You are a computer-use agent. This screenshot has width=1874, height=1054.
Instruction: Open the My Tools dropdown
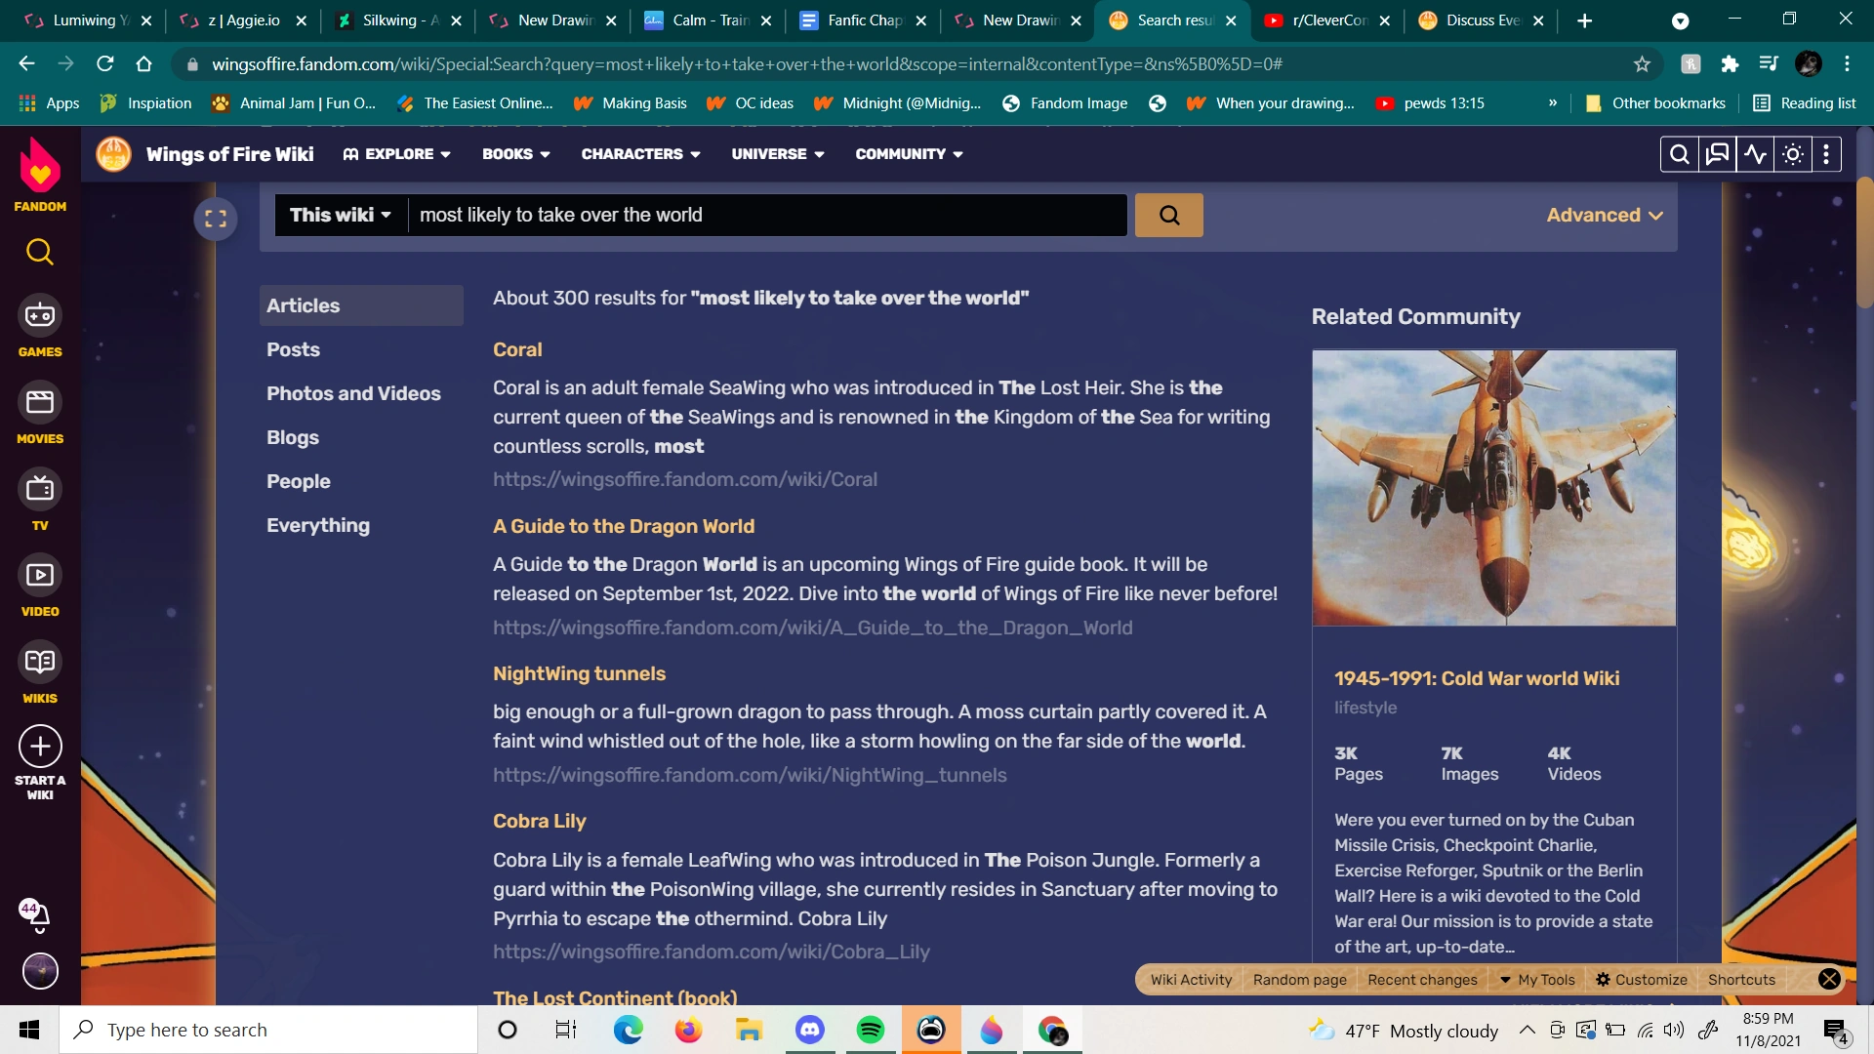pos(1537,980)
